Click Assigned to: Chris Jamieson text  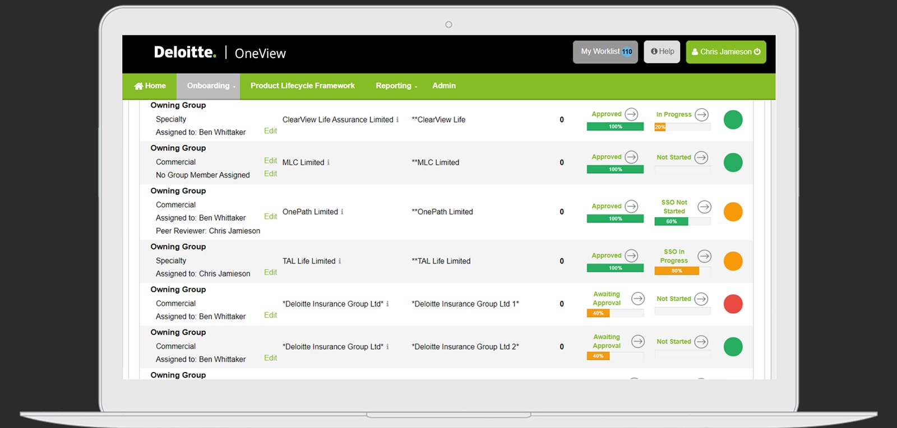point(203,273)
